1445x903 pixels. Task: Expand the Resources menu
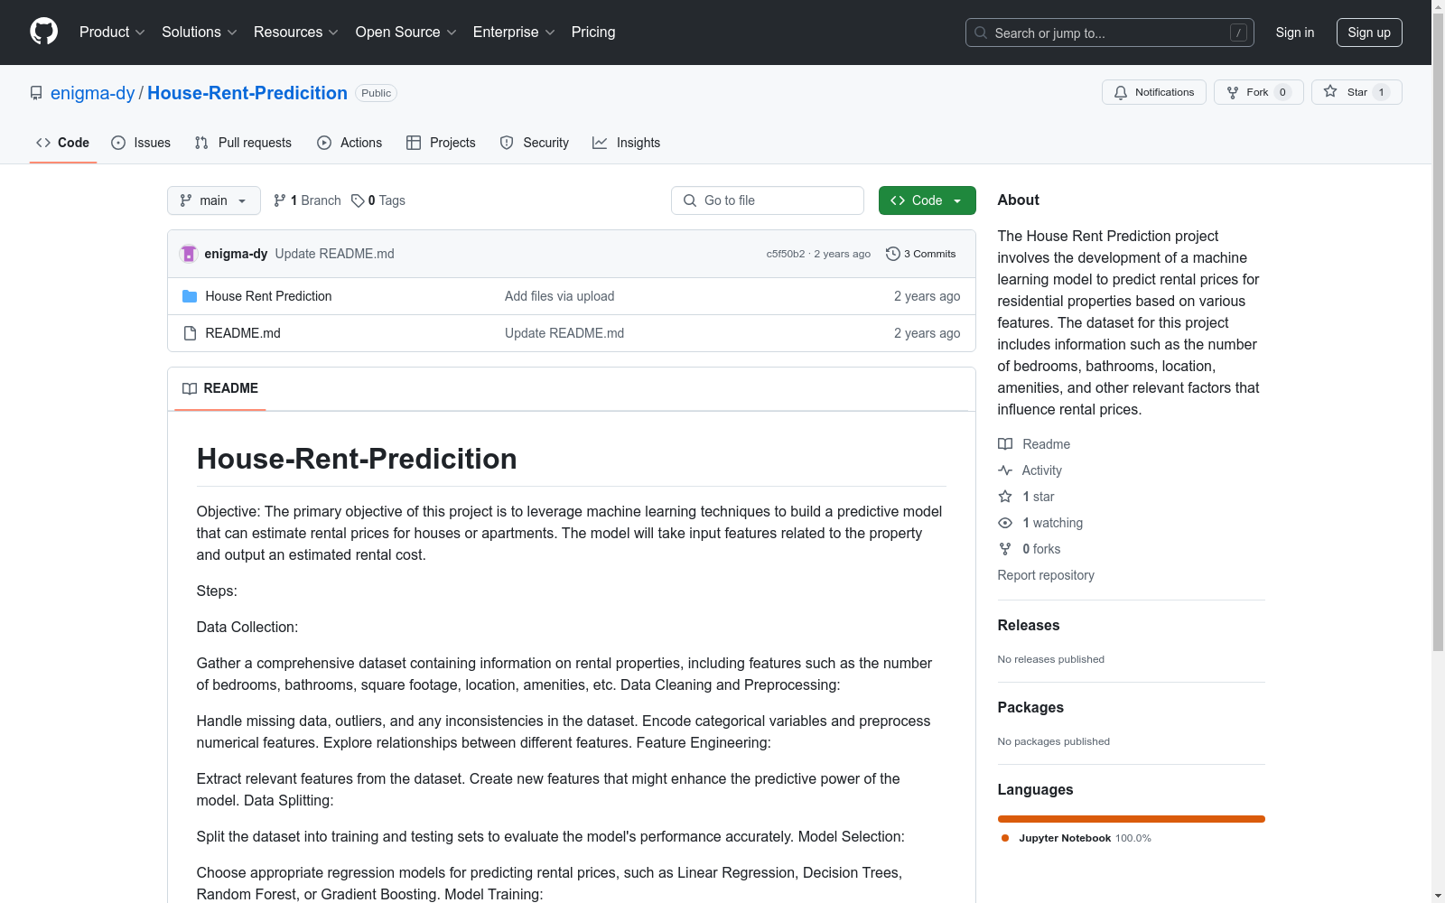296,32
